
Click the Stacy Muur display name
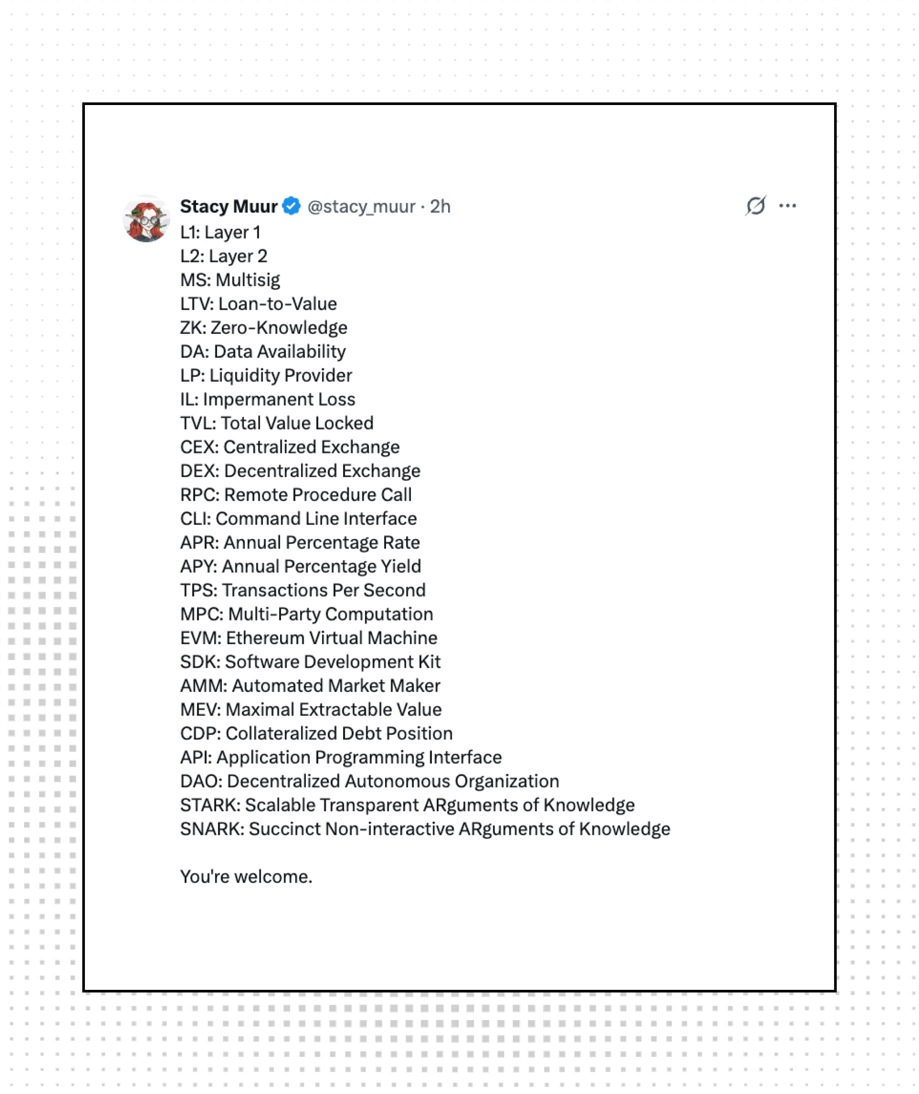pos(229,206)
